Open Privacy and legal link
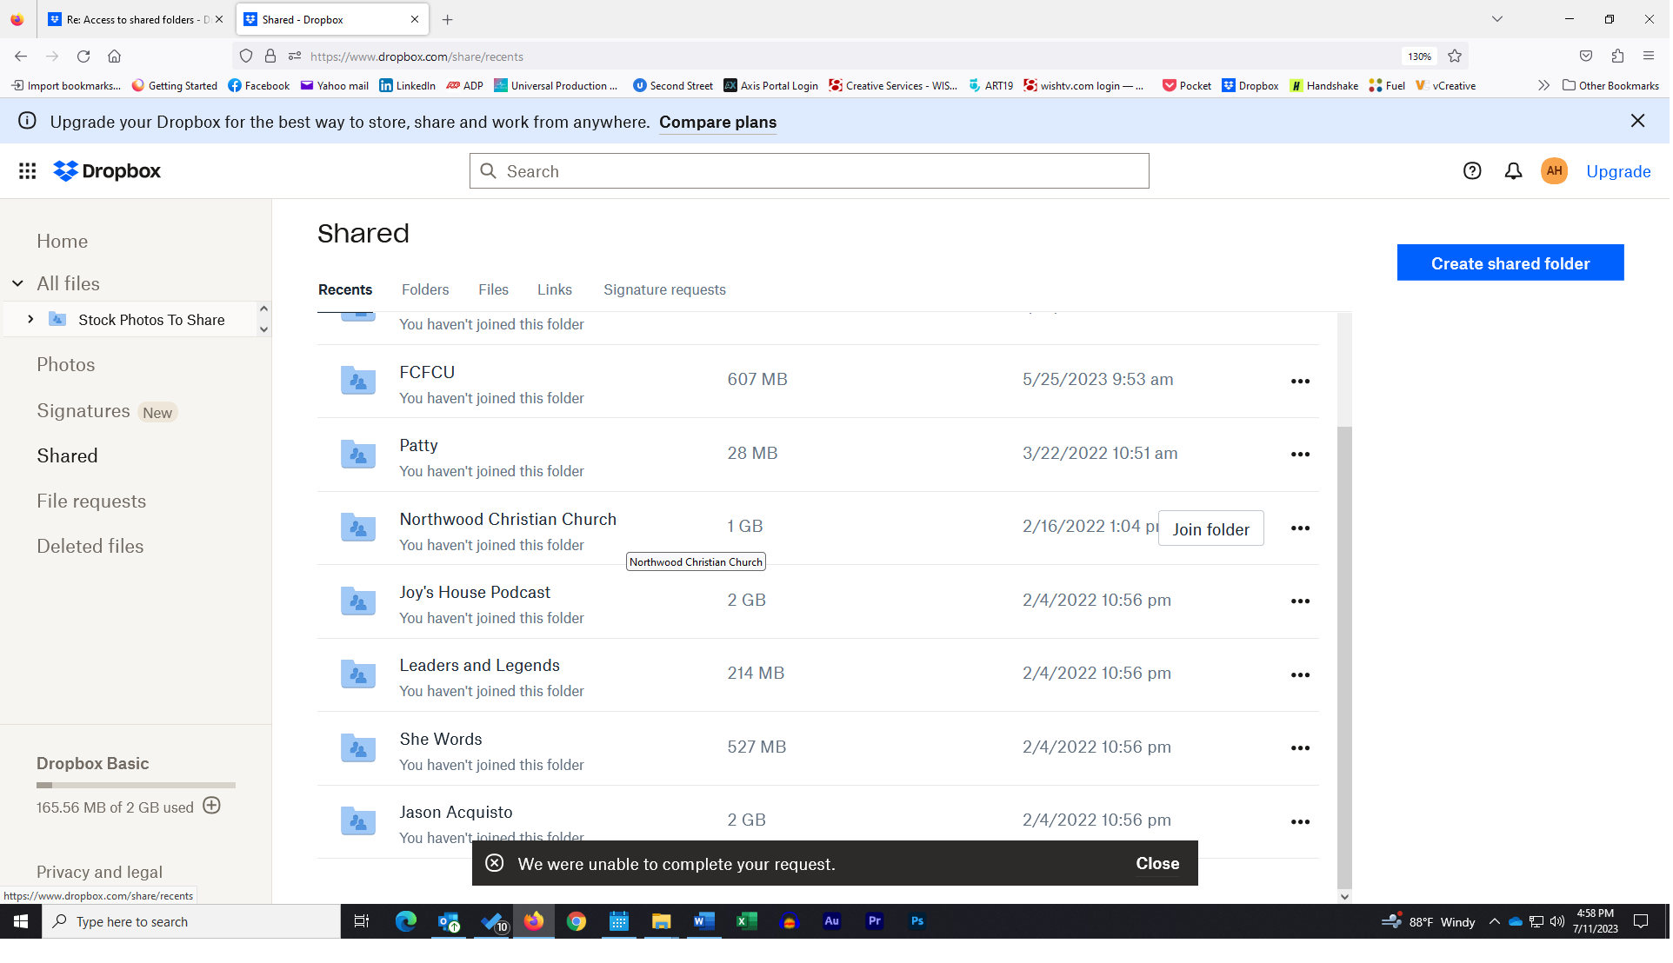 [100, 873]
